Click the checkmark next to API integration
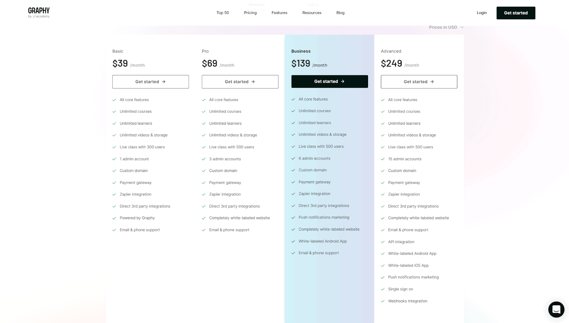The height and width of the screenshot is (323, 569). [x=383, y=242]
